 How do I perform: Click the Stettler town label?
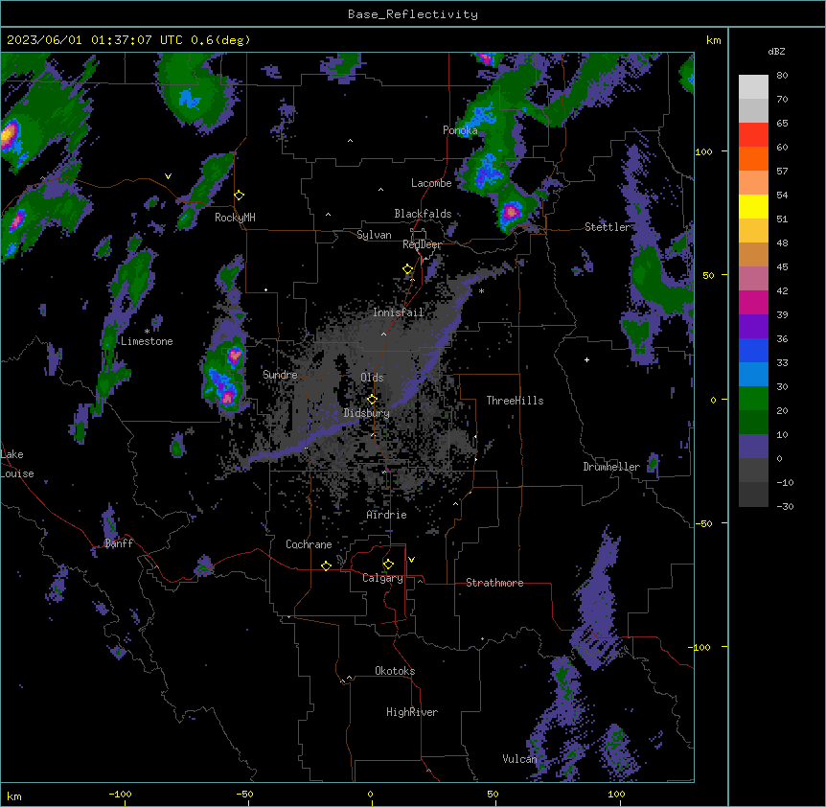608,227
